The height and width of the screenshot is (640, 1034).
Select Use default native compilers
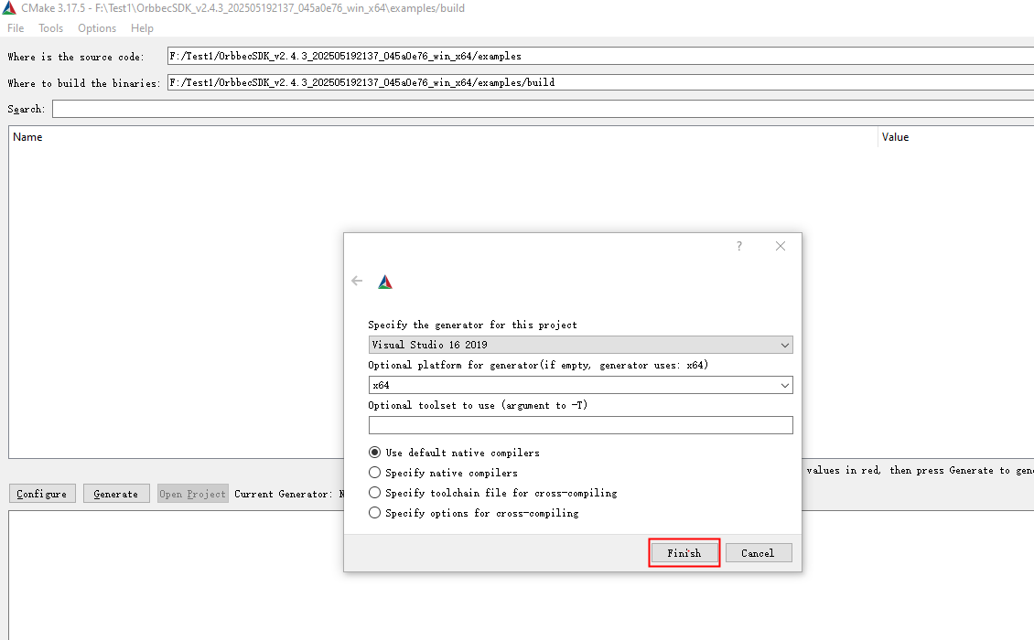pyautogui.click(x=374, y=453)
